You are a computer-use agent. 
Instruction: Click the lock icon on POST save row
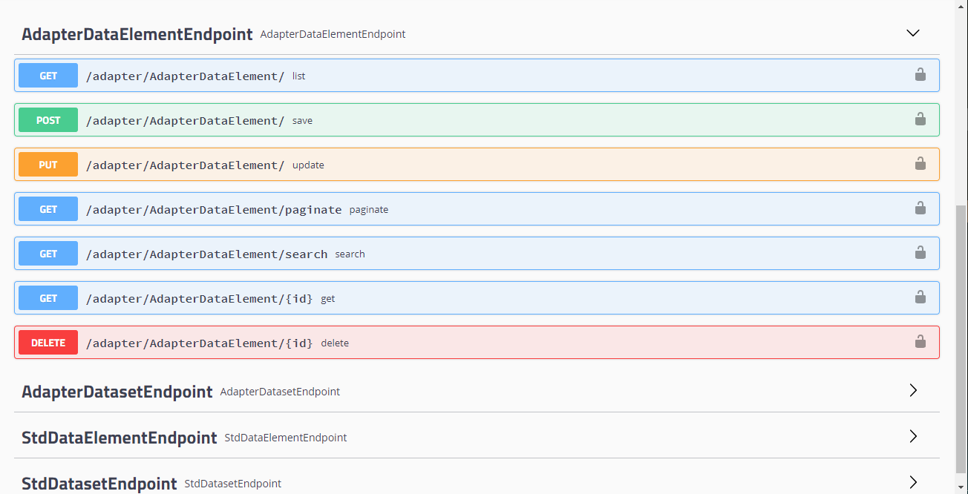click(x=920, y=119)
